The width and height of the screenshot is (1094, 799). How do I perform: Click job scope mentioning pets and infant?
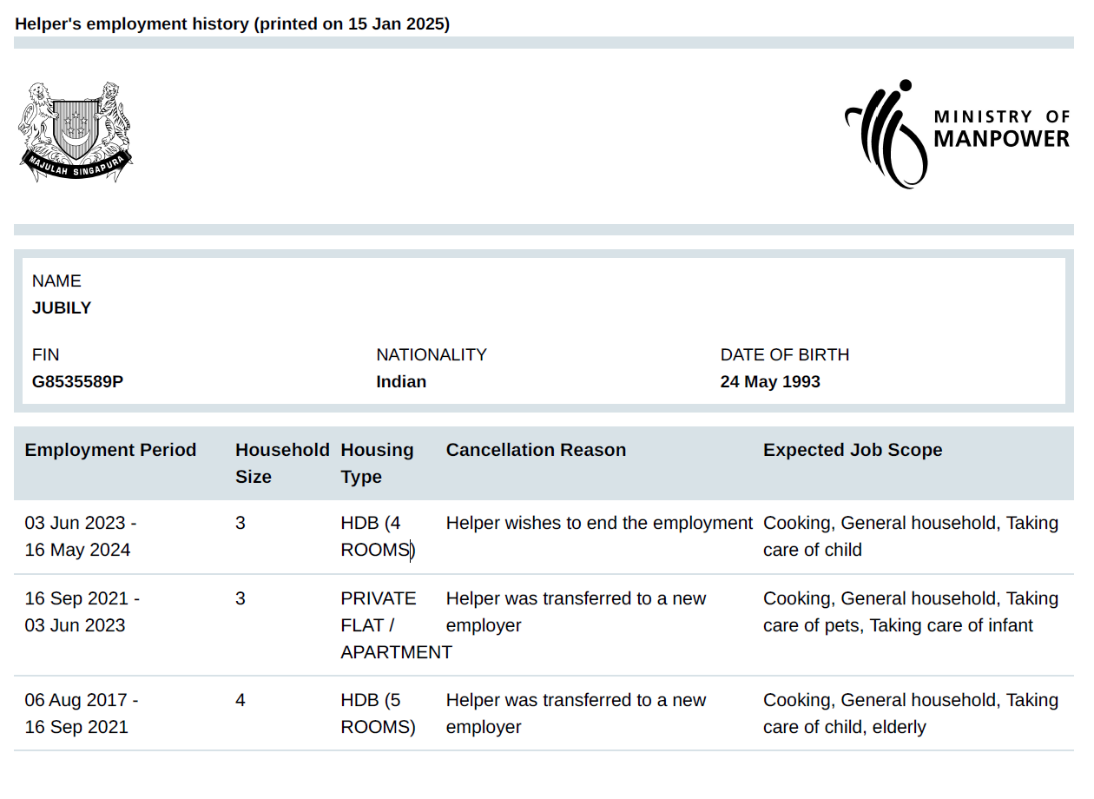910,612
